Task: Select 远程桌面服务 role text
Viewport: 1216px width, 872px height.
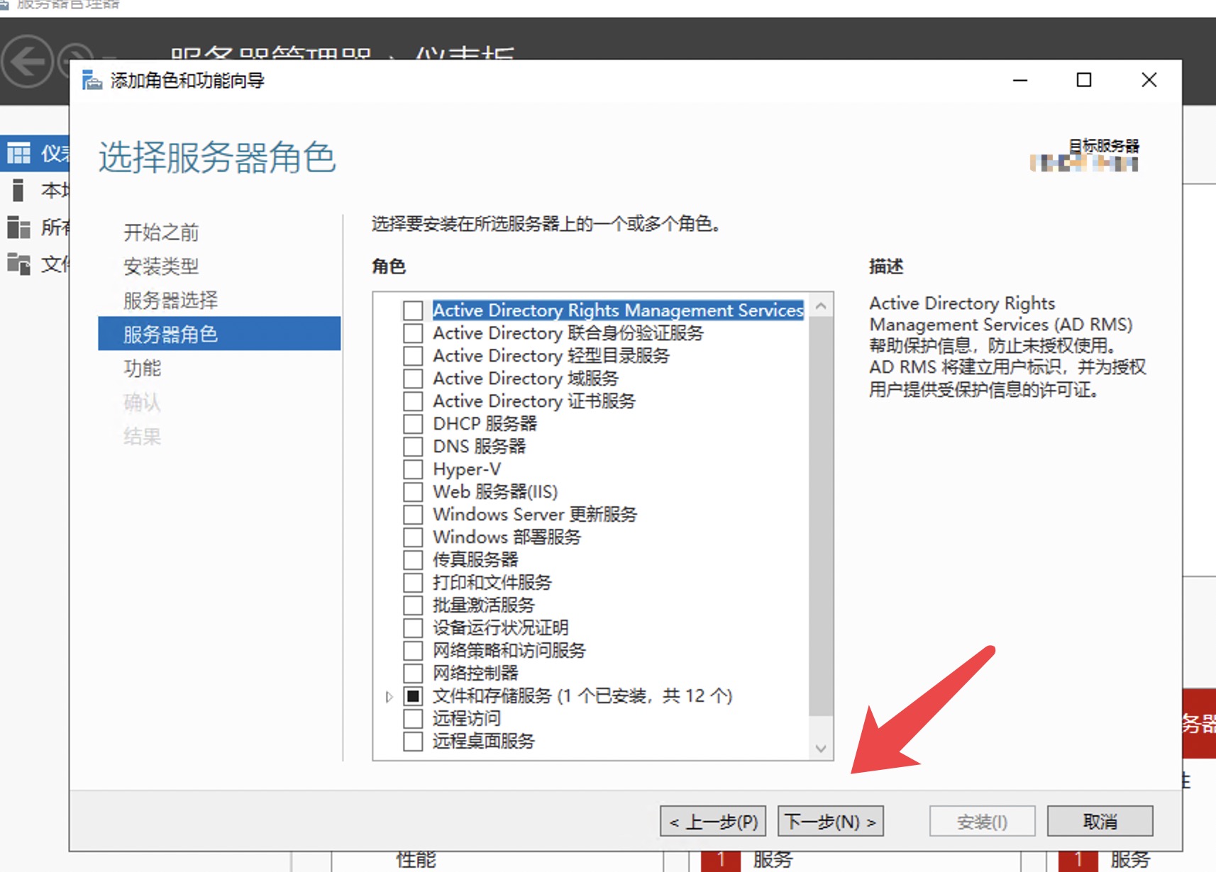Action: (x=484, y=742)
